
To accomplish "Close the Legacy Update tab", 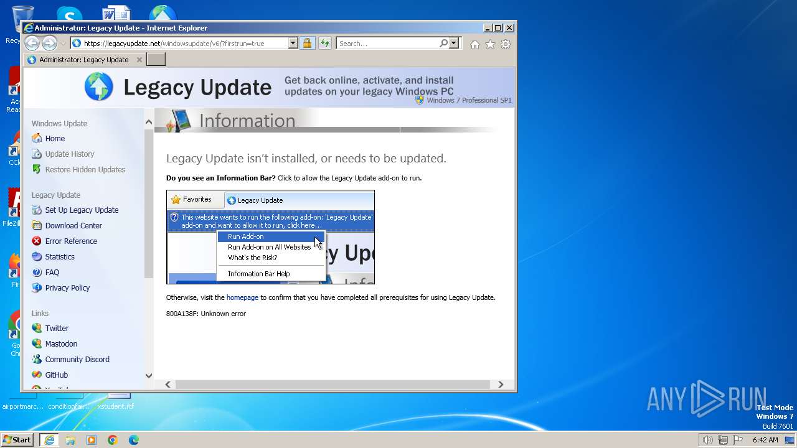I will 139,60.
